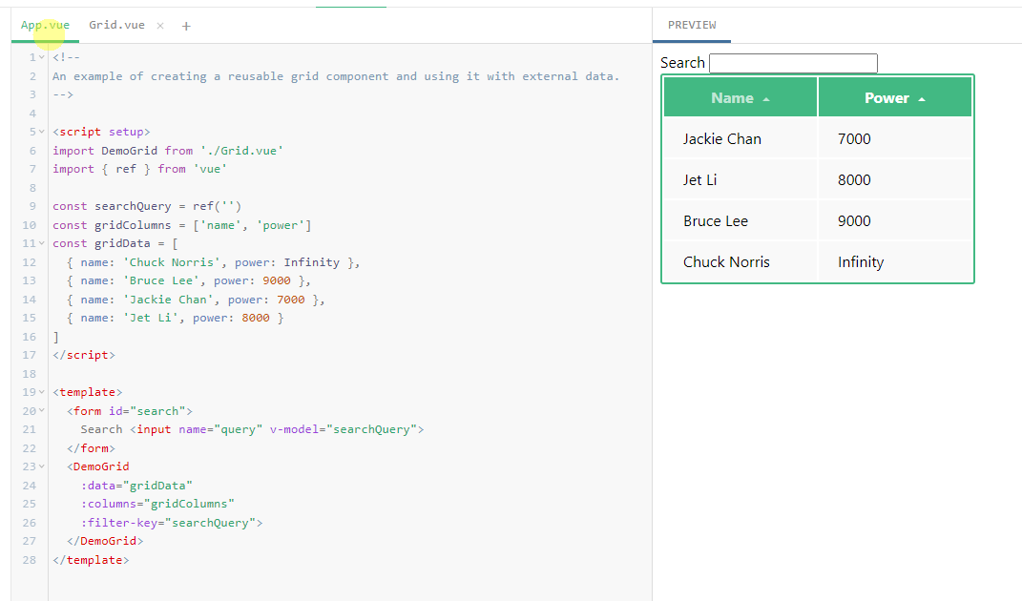
Task: Sort the grid by Power column header
Action: click(x=895, y=97)
